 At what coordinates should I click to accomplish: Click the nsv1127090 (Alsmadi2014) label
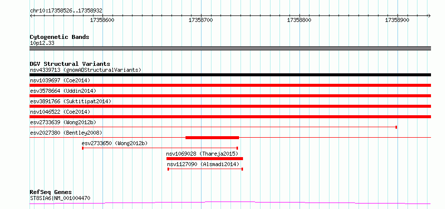(203, 164)
